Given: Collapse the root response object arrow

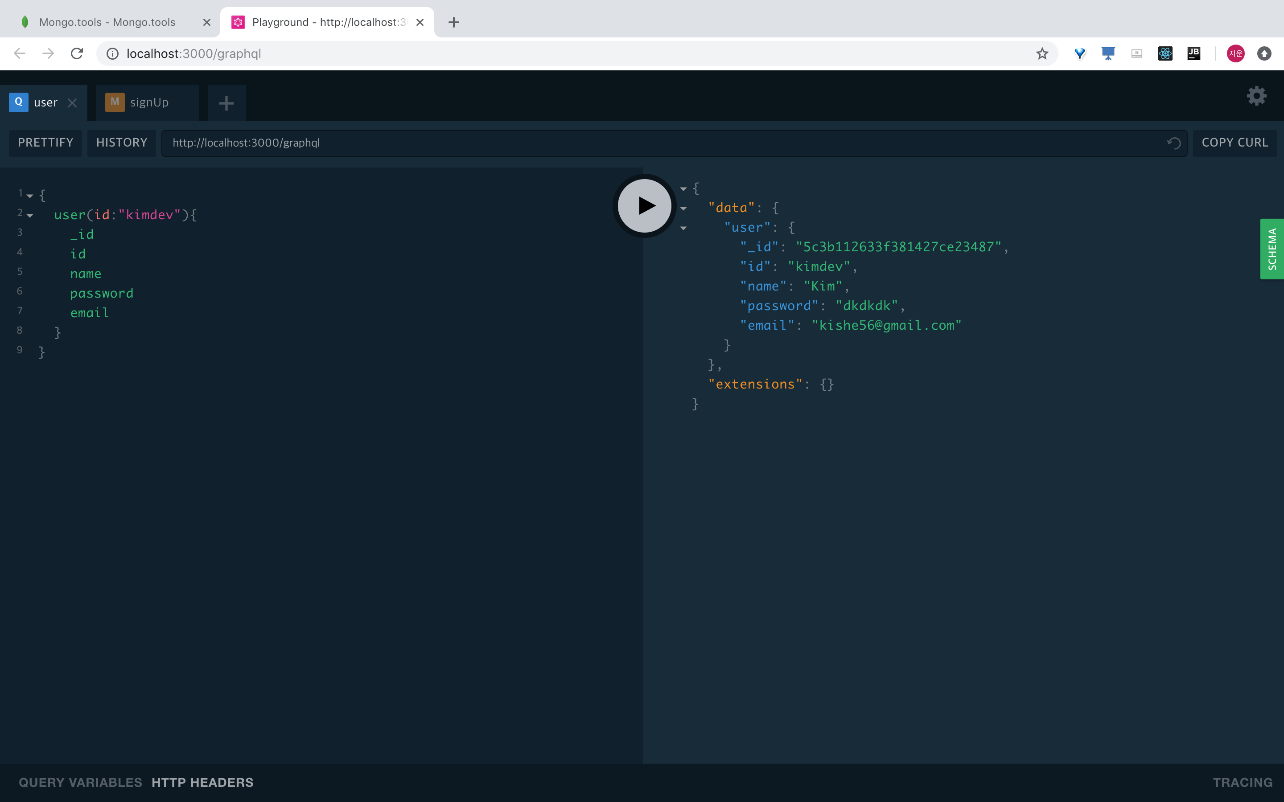Looking at the screenshot, I should coord(683,189).
